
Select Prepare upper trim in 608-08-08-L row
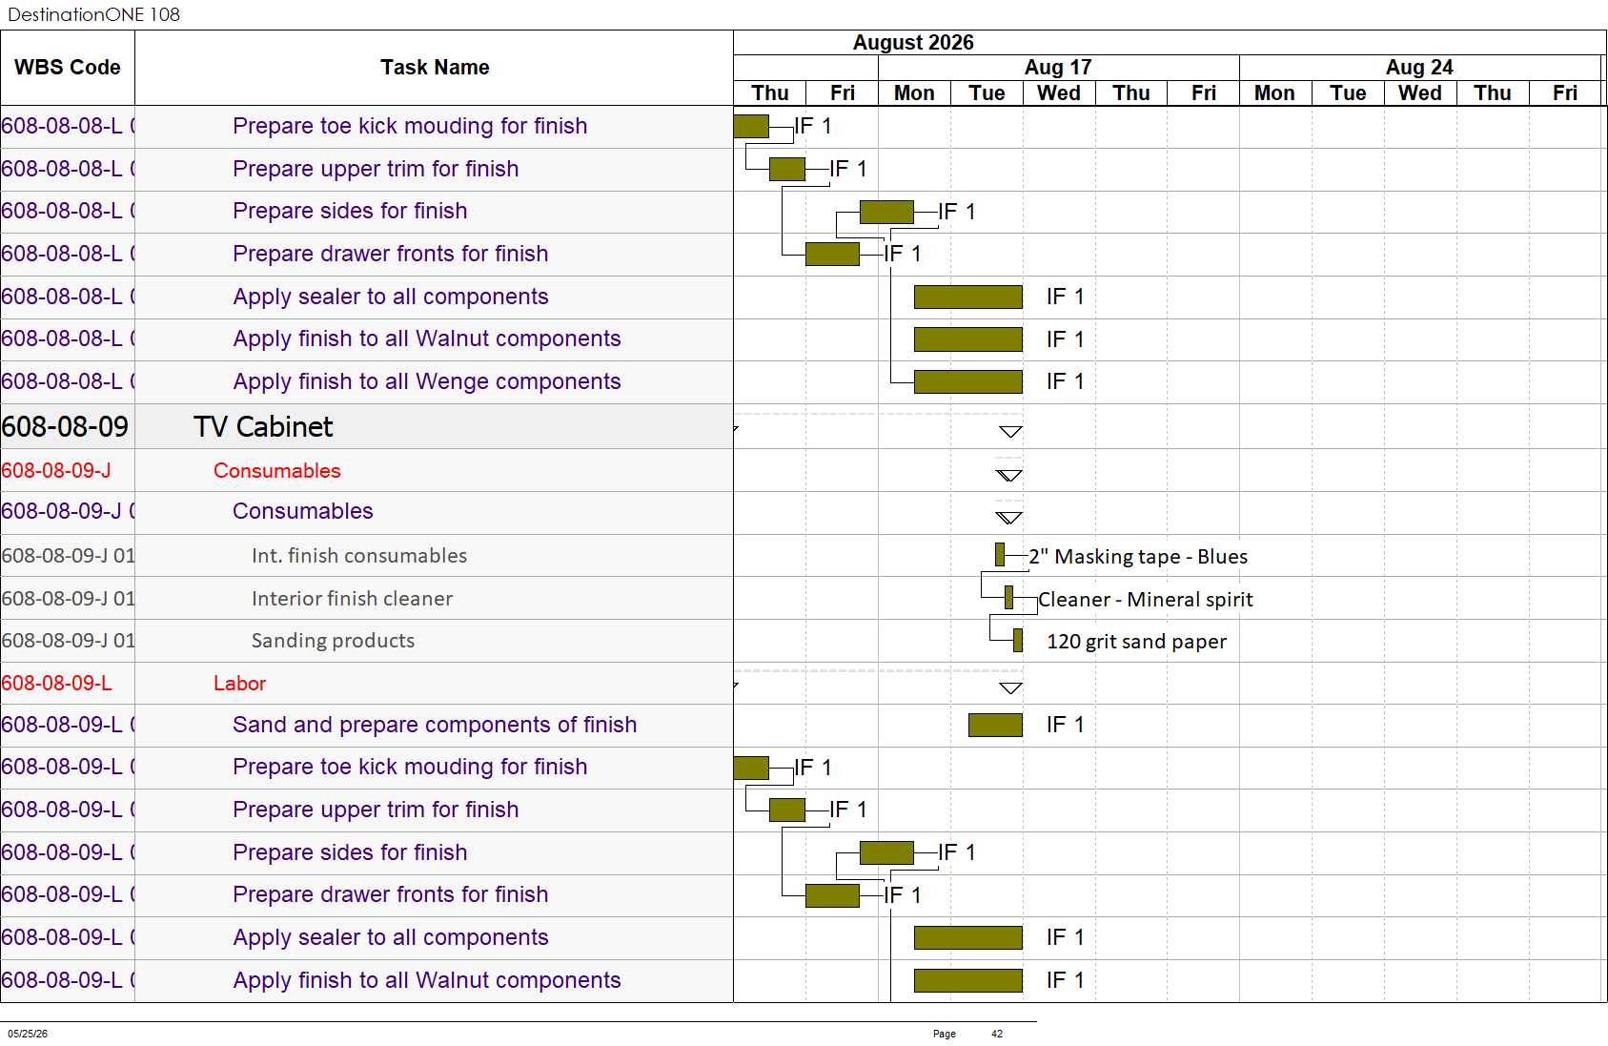(376, 169)
